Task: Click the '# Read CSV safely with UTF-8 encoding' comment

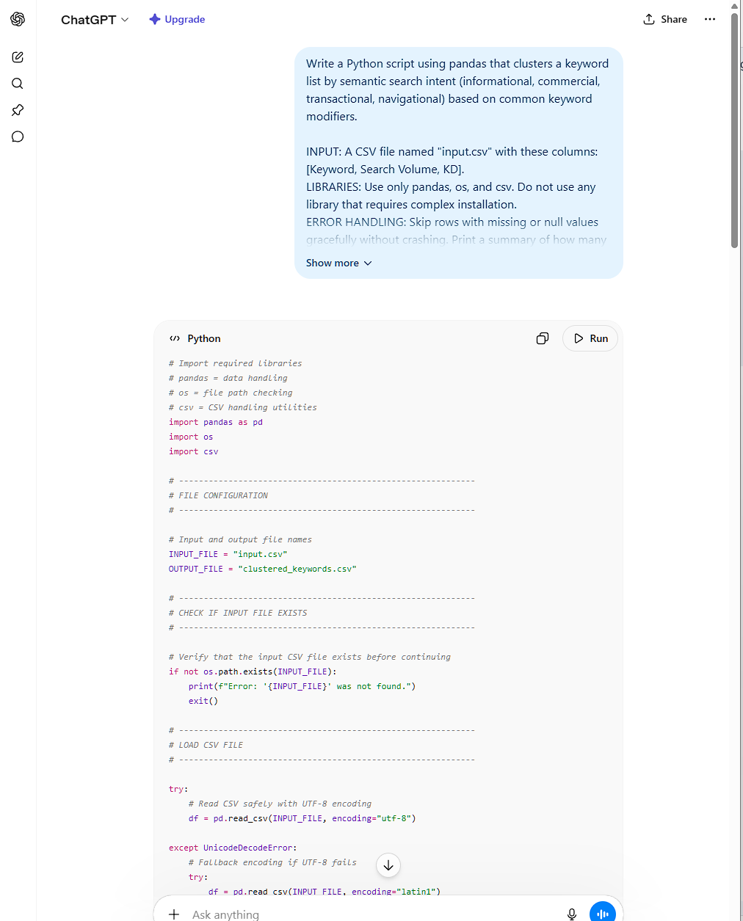Action: (x=280, y=804)
